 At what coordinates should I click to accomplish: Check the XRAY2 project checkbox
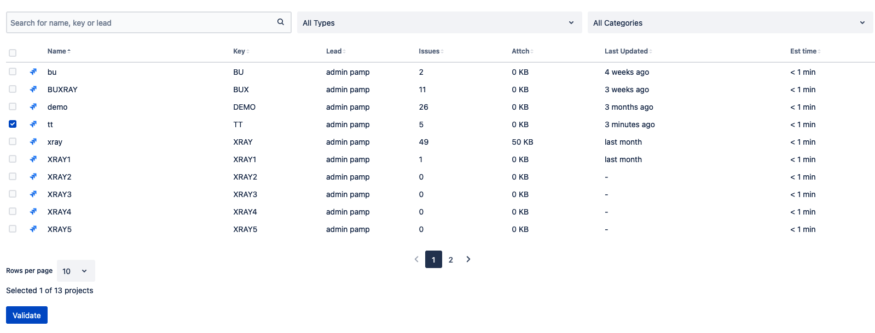tap(13, 176)
